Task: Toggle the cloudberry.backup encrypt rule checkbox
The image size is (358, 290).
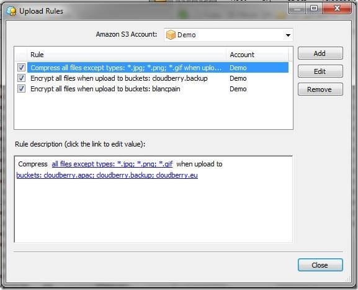Action: pyautogui.click(x=22, y=78)
